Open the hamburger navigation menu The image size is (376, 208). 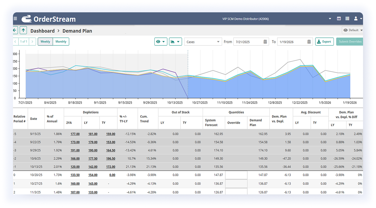click(15, 18)
